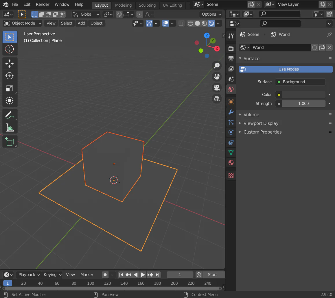Activate the Scale tool

point(10,88)
